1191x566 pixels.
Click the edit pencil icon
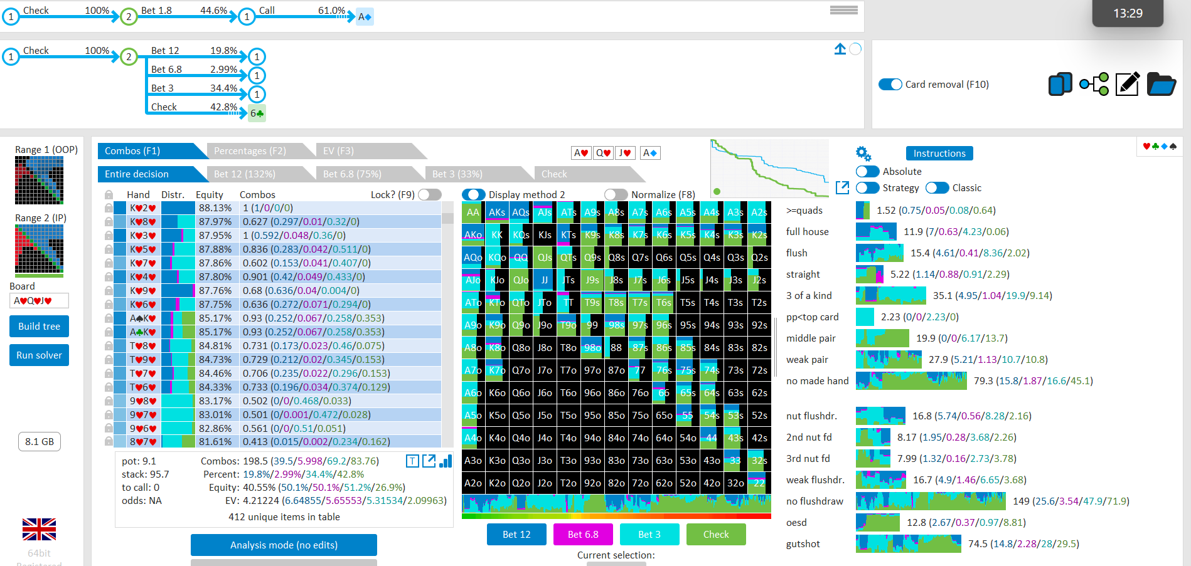[x=1128, y=84]
